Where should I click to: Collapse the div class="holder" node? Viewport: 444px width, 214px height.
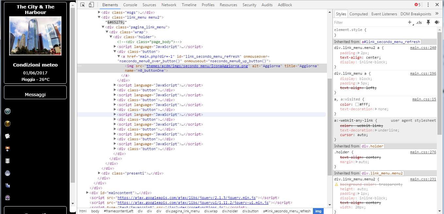coord(111,37)
